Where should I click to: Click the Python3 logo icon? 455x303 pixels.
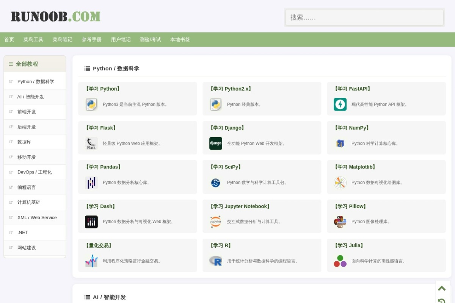91,104
